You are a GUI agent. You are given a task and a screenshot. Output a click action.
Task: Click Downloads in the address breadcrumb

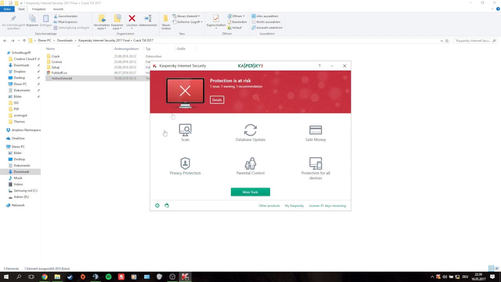tap(65, 41)
